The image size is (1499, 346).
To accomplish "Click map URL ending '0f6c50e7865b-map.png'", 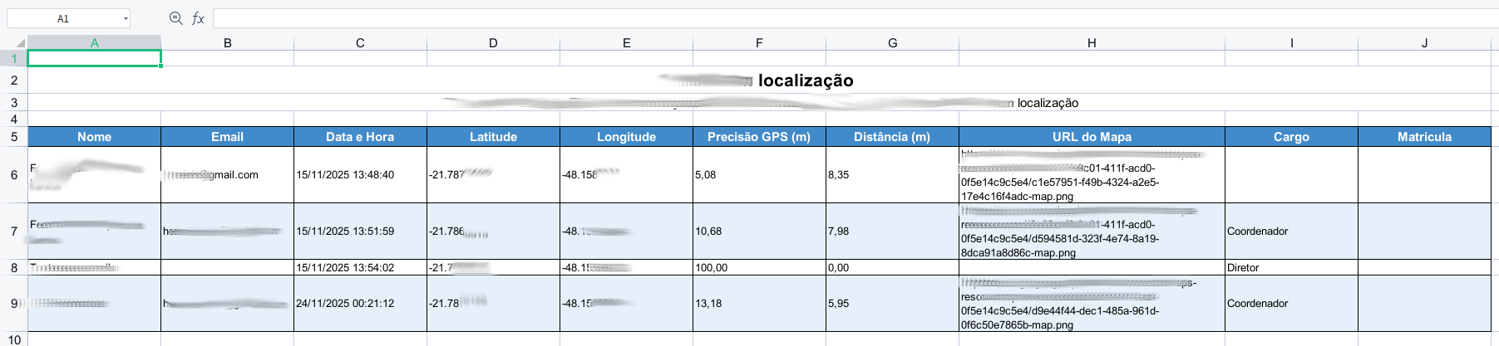I will coord(1092,303).
